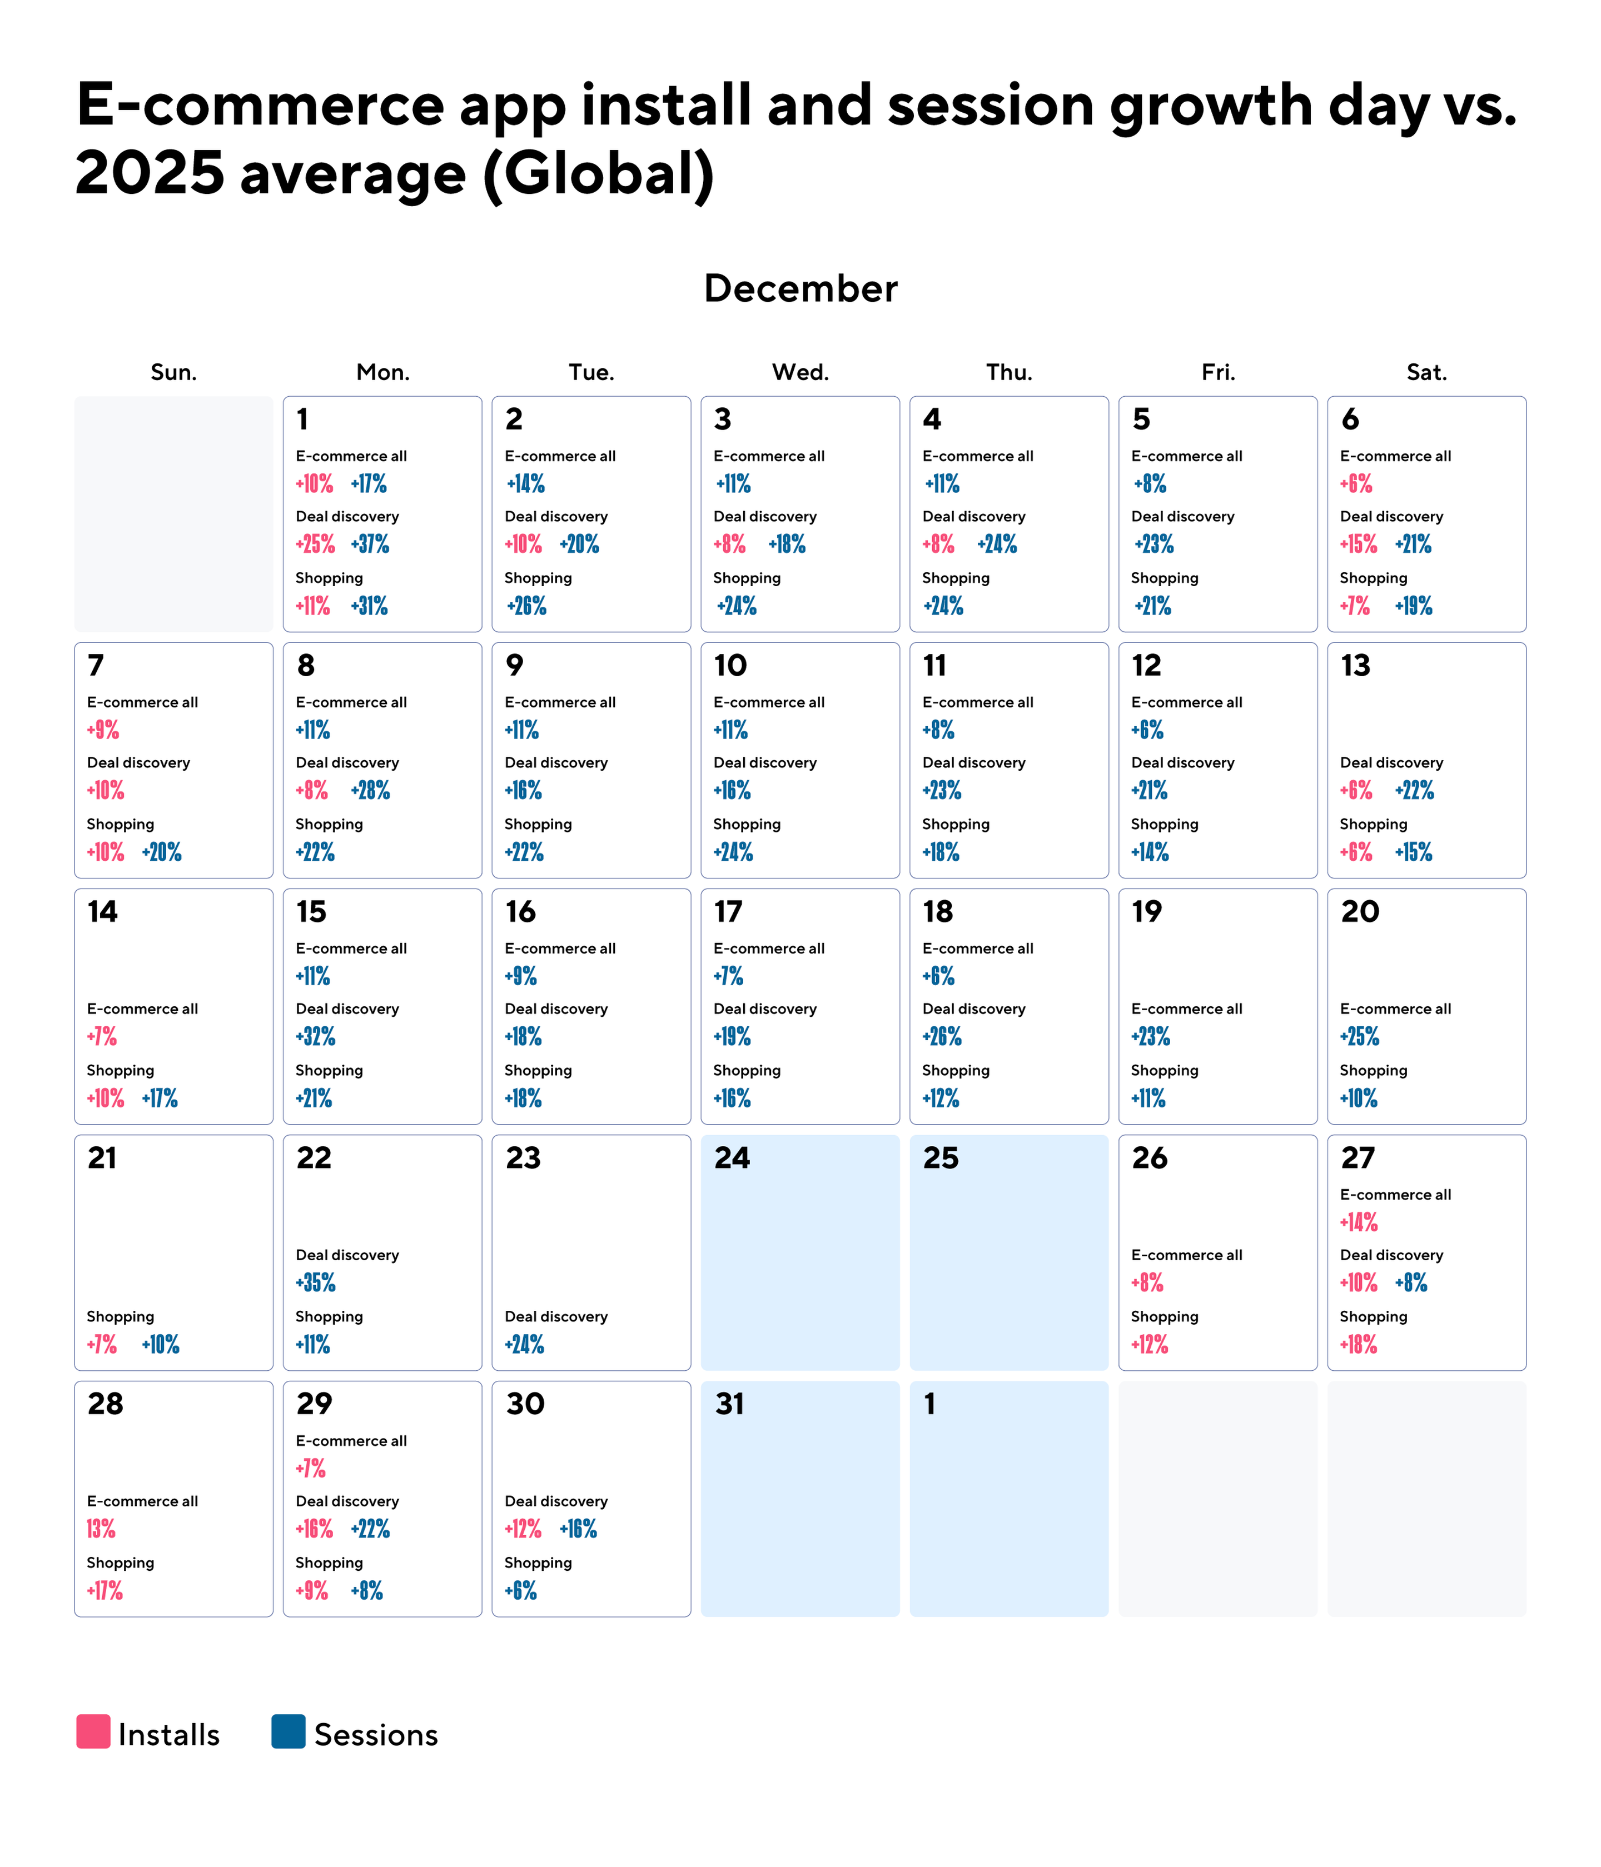Click the Sat. column header
The width and height of the screenshot is (1601, 1867).
pos(1426,372)
